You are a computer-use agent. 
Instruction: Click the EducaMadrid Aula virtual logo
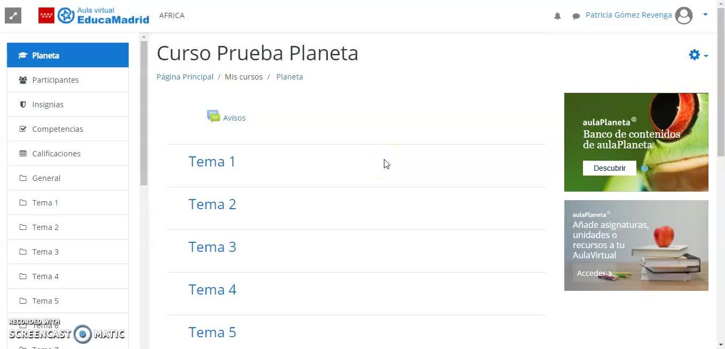click(94, 15)
